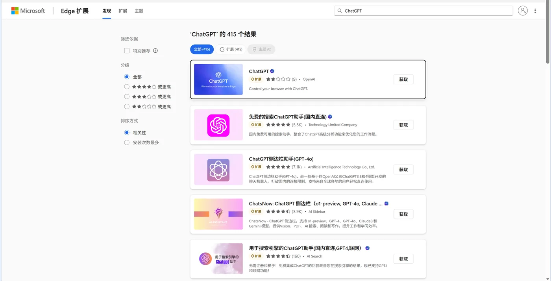Click verified badge on 用于搜索引擎的ChatGPT助手

[x=368, y=248]
